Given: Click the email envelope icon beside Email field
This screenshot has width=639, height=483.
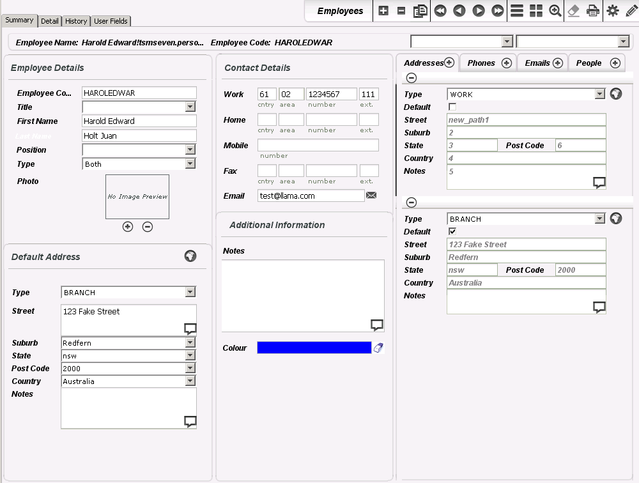Looking at the screenshot, I should (x=371, y=195).
